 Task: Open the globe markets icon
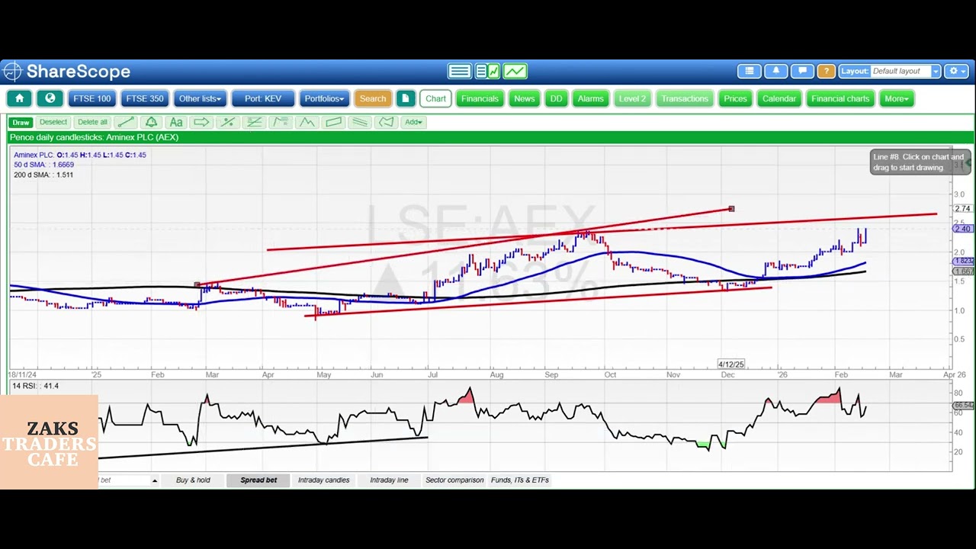point(50,98)
